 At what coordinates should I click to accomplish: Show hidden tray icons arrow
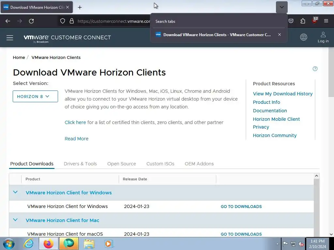pyautogui.click(x=277, y=244)
